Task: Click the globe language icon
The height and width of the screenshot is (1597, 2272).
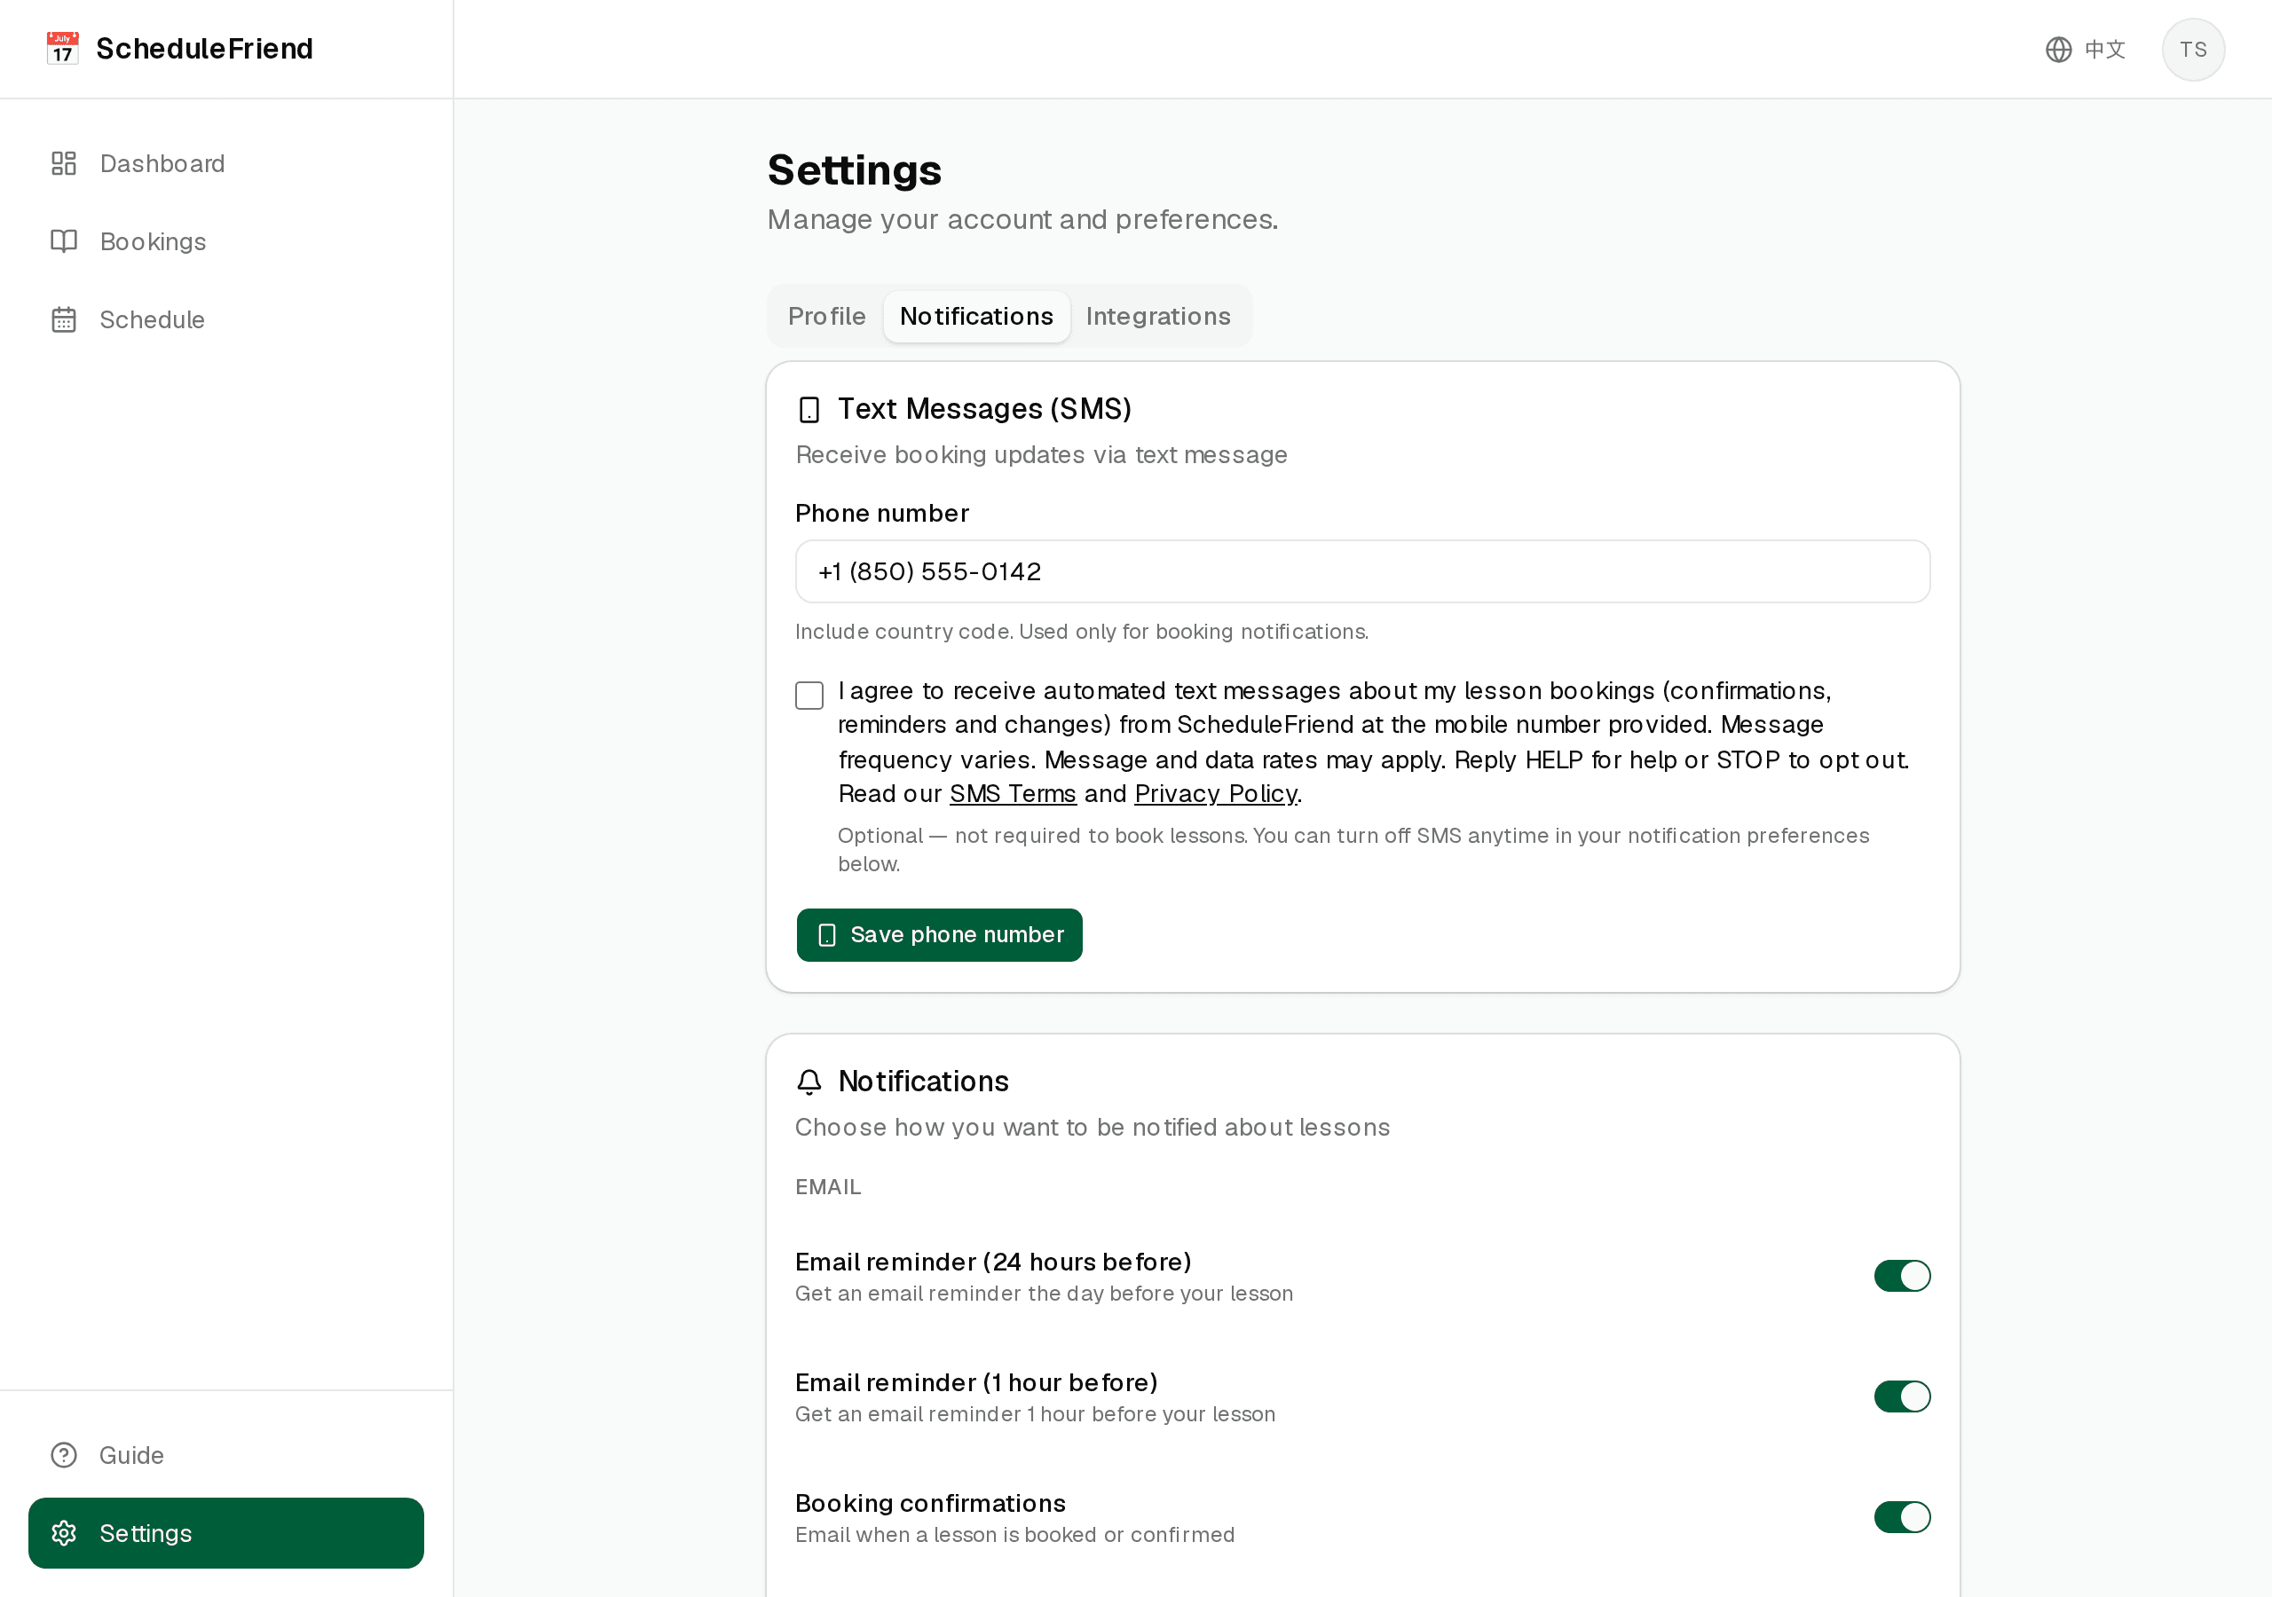Action: (2058, 50)
